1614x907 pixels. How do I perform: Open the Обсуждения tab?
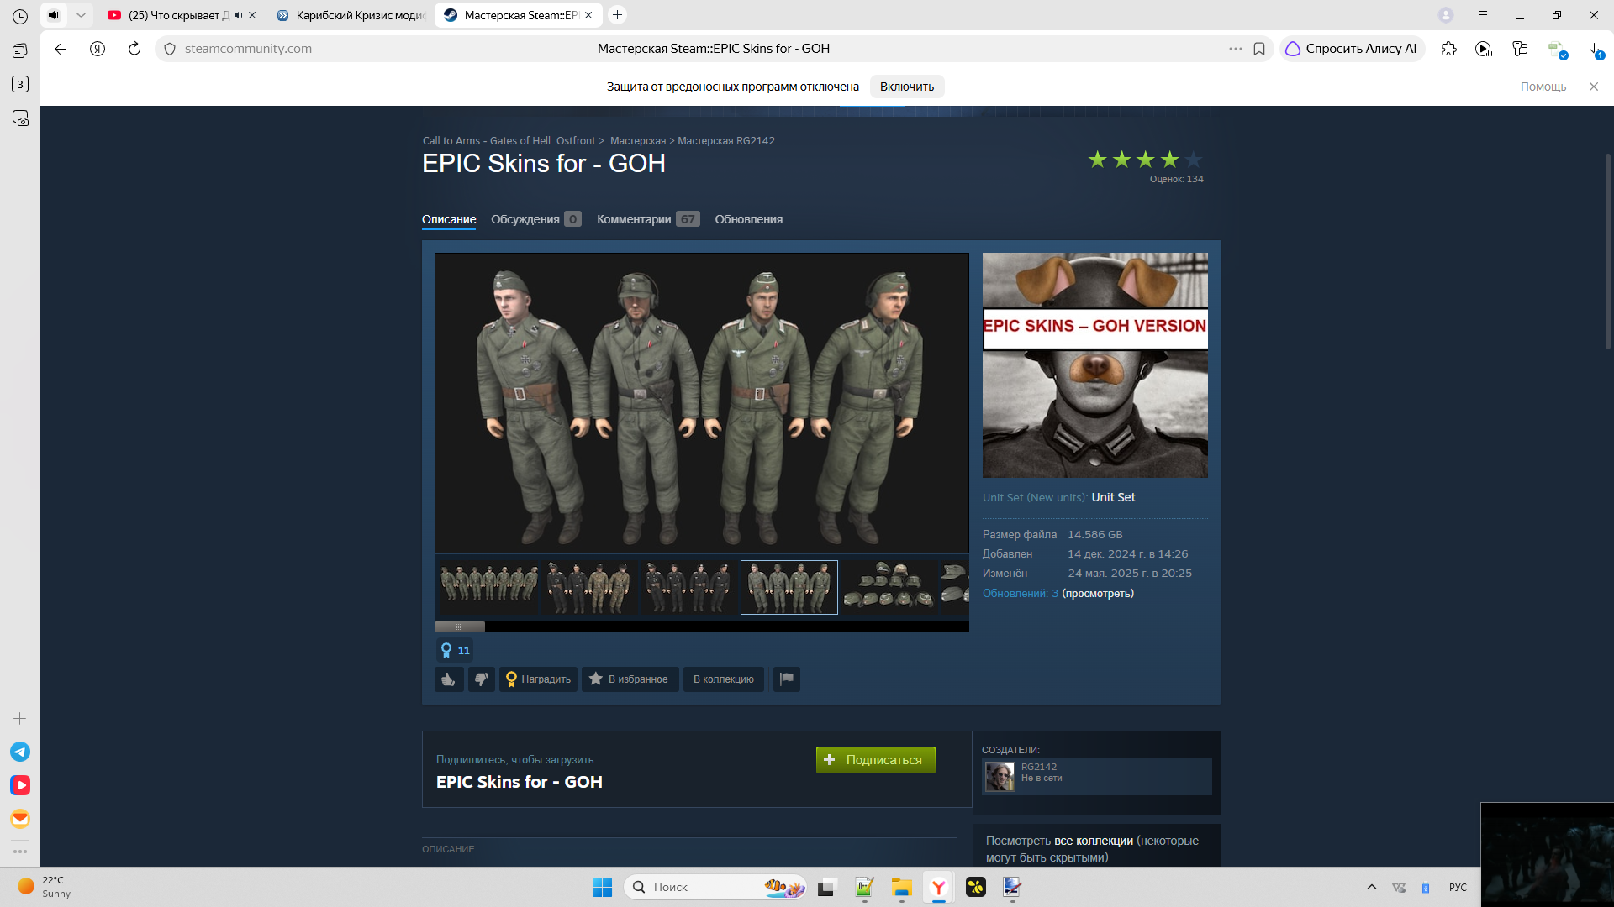(535, 219)
